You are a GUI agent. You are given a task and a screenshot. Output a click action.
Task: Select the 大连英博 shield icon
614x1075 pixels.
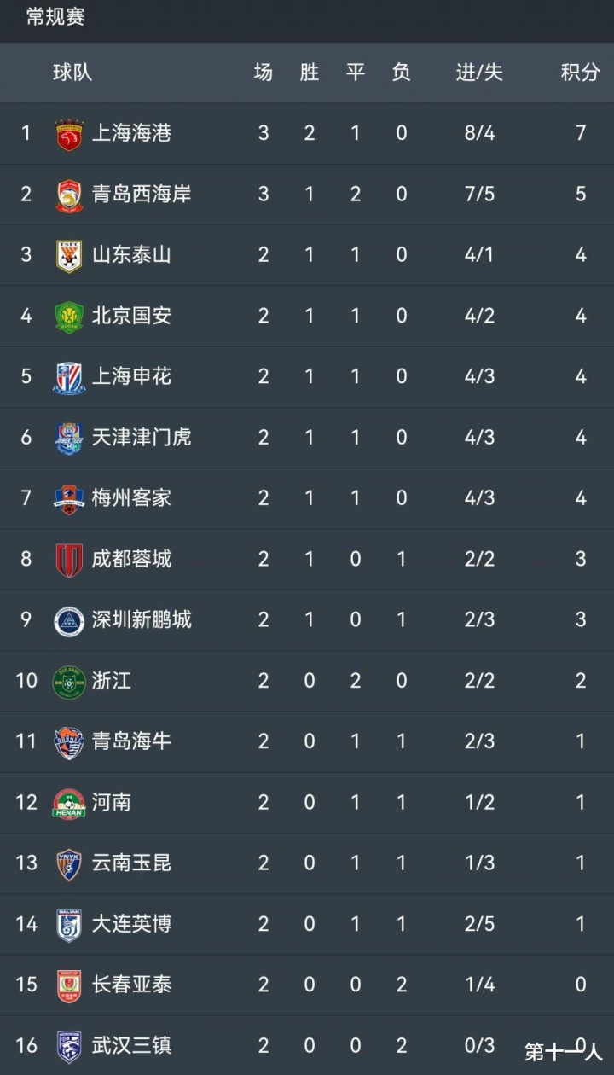69,925
